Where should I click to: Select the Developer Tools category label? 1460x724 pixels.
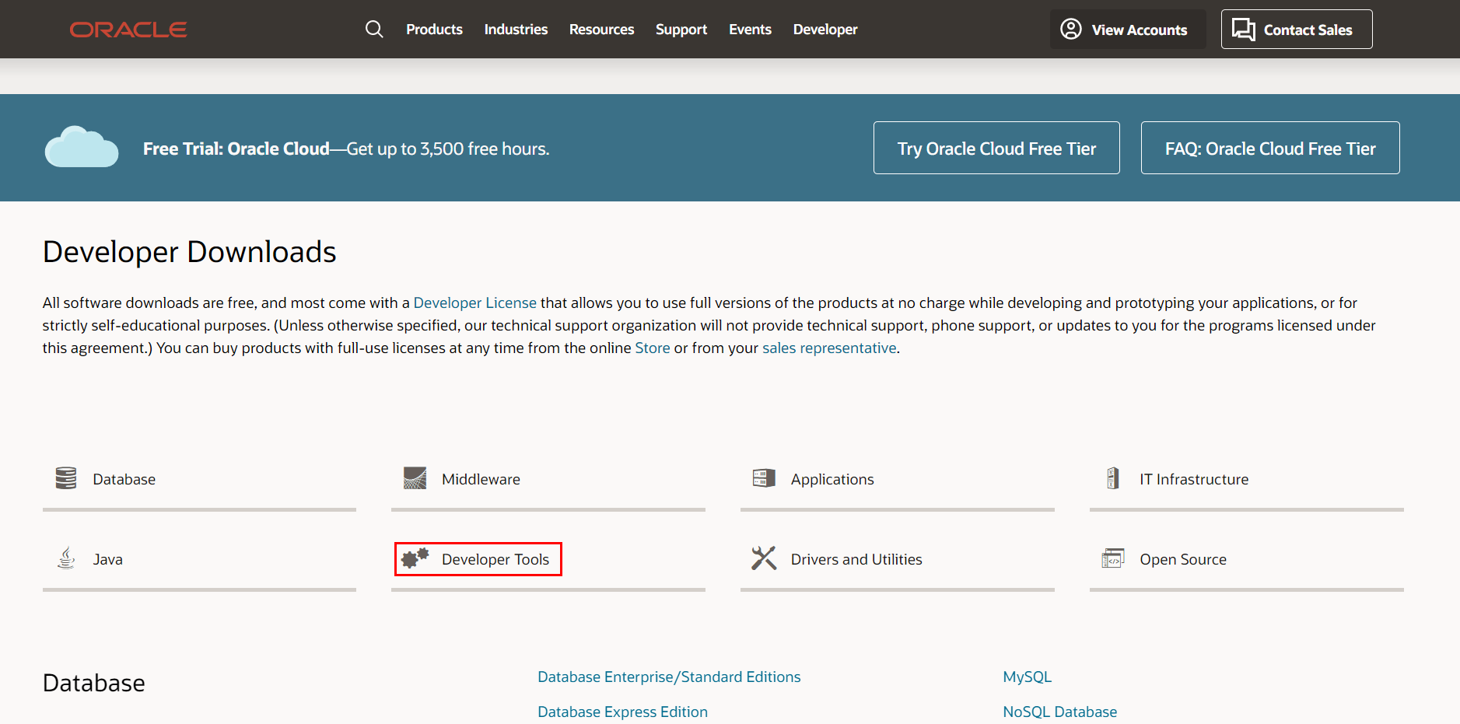click(x=495, y=559)
